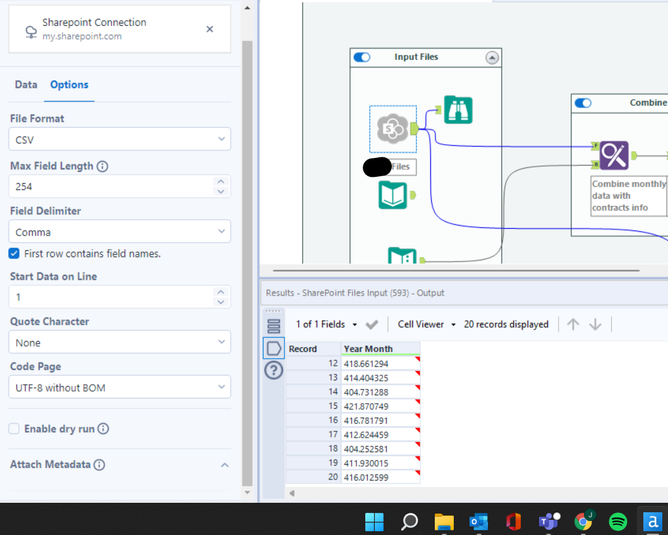Open Spotify from the taskbar

[x=617, y=521]
